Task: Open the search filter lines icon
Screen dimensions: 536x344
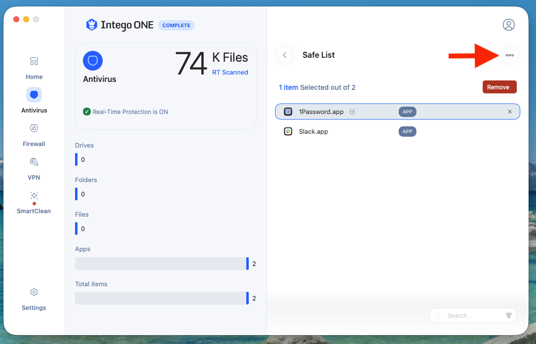Action: pos(509,315)
